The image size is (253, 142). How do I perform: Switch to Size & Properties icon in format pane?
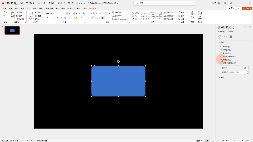(231, 36)
